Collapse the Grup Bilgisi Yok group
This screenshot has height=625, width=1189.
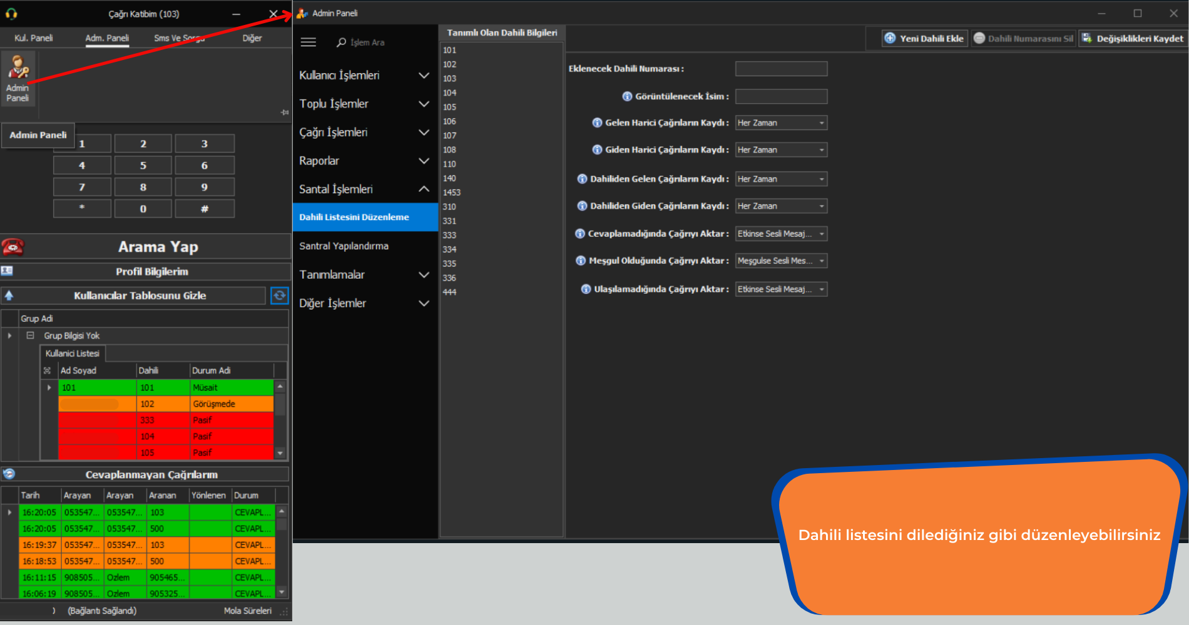[x=30, y=336]
